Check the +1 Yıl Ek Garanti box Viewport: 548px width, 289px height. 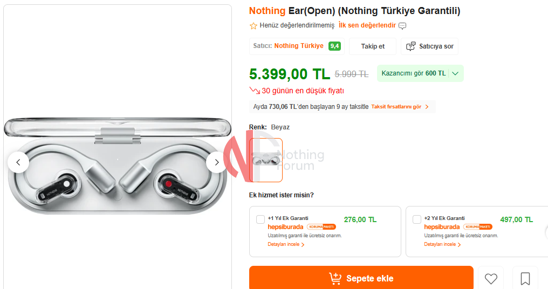point(261,219)
